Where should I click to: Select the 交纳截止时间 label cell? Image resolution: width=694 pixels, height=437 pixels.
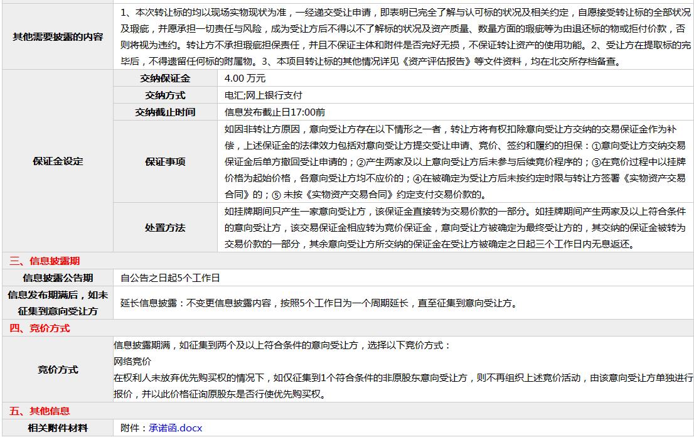tap(165, 112)
